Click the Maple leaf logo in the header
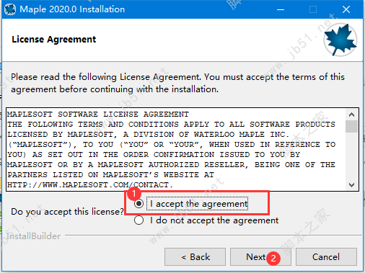 tap(340, 40)
